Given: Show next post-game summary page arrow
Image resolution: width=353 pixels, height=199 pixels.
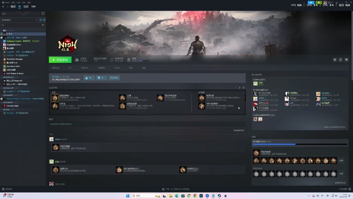Looking at the screenshot, I should 240,88.
